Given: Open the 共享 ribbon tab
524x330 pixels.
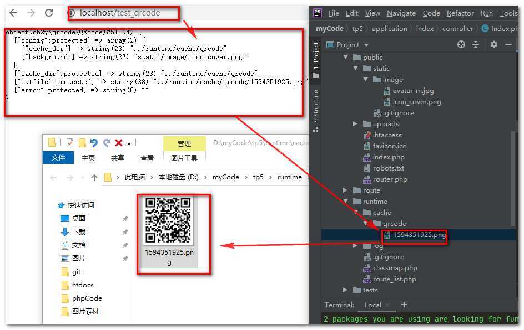Looking at the screenshot, I should (x=118, y=158).
